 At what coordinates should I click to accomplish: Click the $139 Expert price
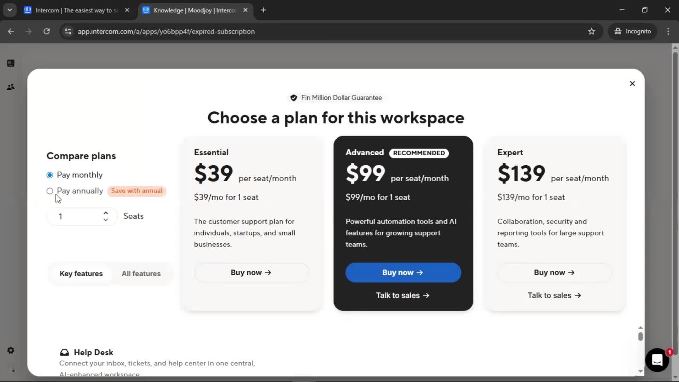pos(521,173)
